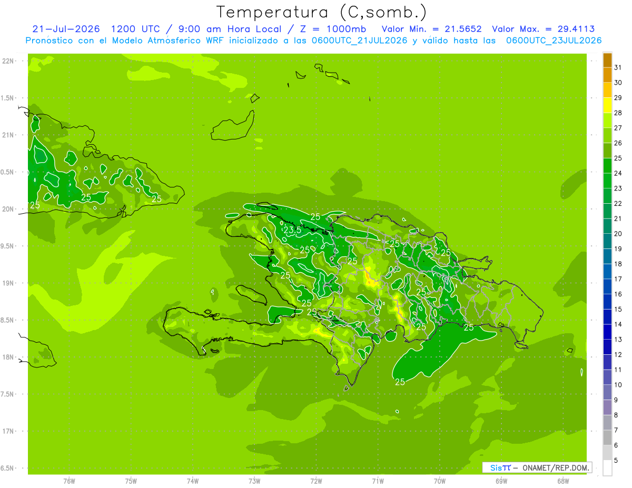This screenshot has height=488, width=632.
Task: Pick the purple legend swatch between 8 and 9
Action: 607,407
